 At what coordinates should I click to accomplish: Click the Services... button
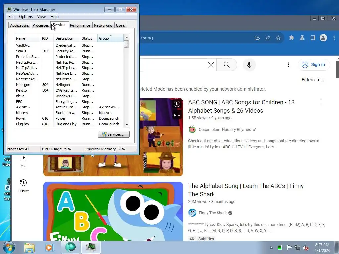pos(114,134)
